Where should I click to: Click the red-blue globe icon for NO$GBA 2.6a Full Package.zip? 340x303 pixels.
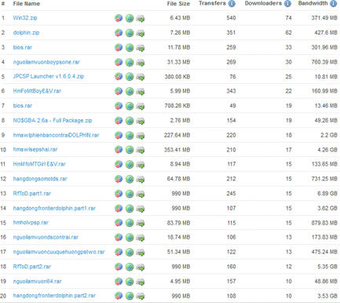pos(119,121)
